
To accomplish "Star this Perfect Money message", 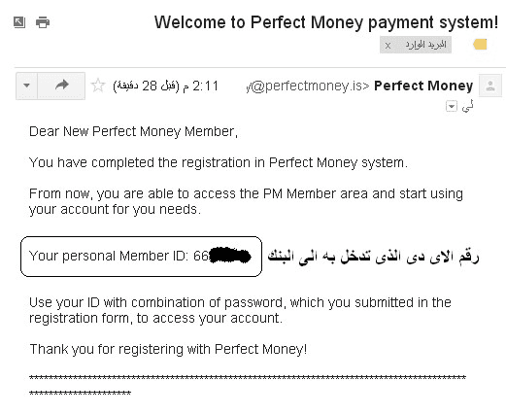I will [x=98, y=86].
